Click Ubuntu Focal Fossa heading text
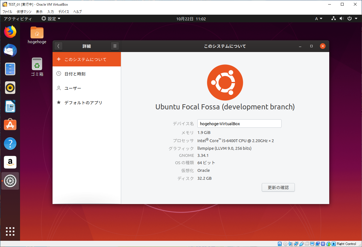The width and height of the screenshot is (362, 247). point(225,107)
